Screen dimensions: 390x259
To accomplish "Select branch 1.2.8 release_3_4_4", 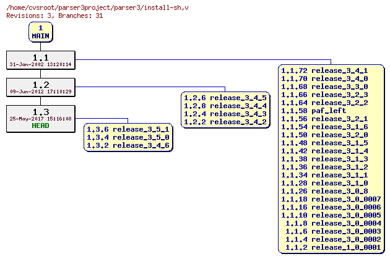I will click(x=225, y=106).
